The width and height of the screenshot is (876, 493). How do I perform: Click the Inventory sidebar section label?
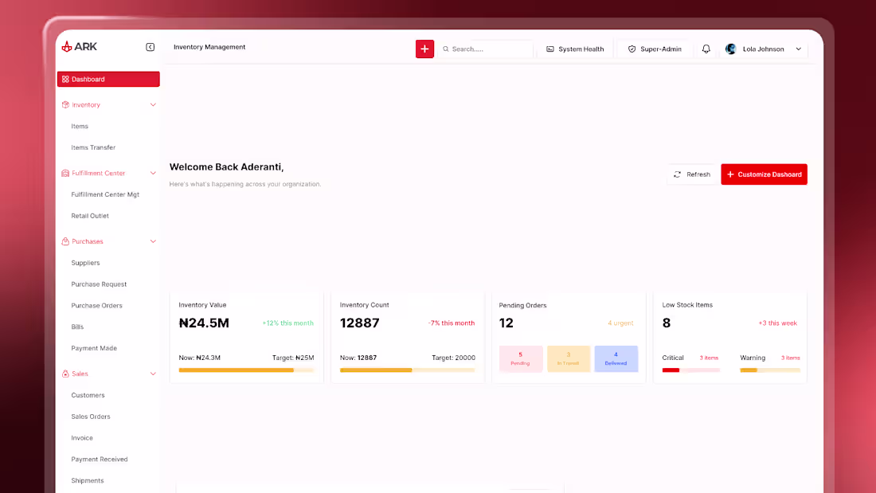pos(86,105)
